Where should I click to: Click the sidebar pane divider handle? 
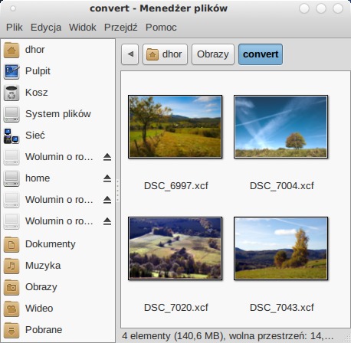[117, 191]
